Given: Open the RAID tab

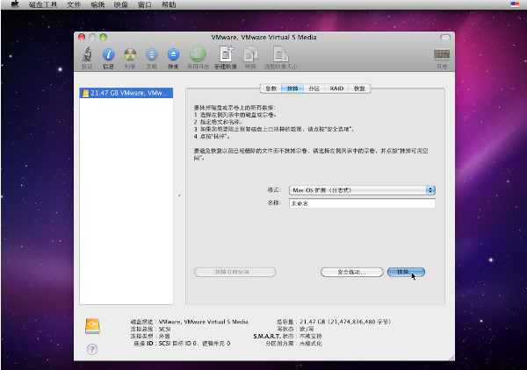Looking at the screenshot, I should pyautogui.click(x=336, y=89).
